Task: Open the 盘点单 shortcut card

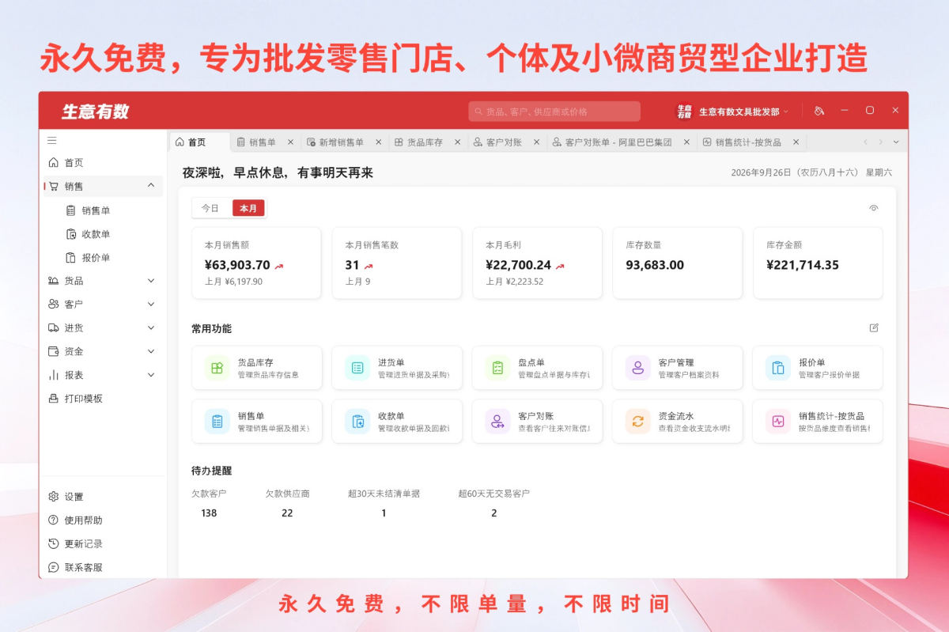Action: point(537,368)
